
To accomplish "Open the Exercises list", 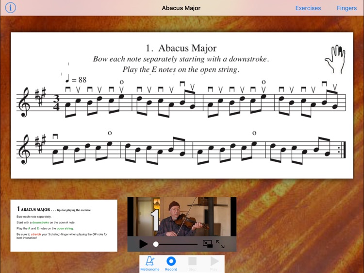I will (308, 8).
